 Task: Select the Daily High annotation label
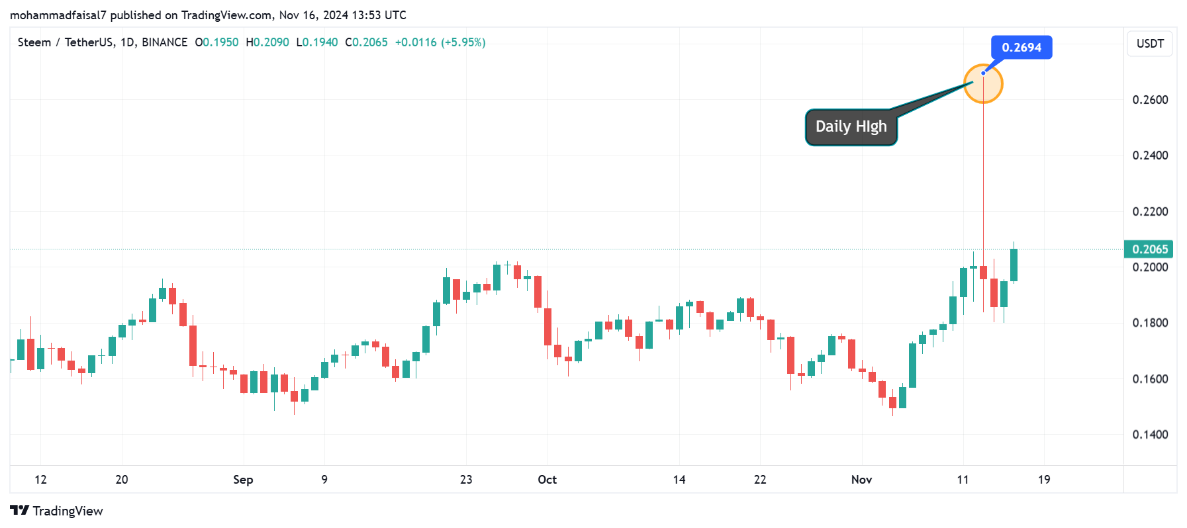(x=851, y=127)
